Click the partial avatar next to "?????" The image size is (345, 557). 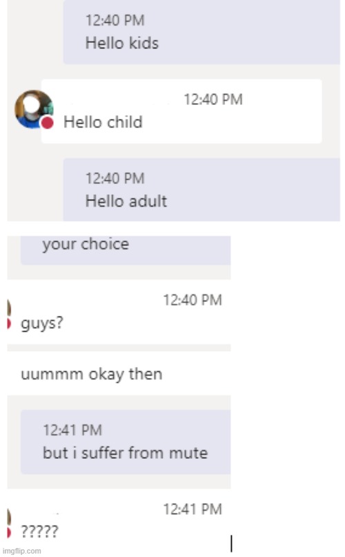(9, 522)
